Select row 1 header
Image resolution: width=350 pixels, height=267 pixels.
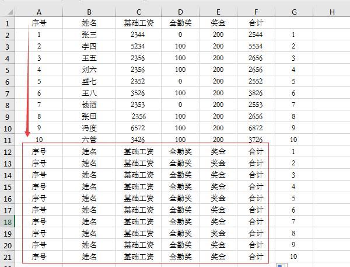pyautogui.click(x=8, y=23)
